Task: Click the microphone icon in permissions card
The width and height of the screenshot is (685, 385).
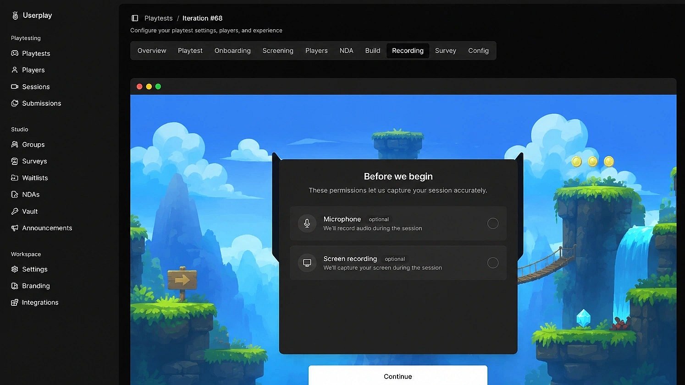Action: [307, 223]
